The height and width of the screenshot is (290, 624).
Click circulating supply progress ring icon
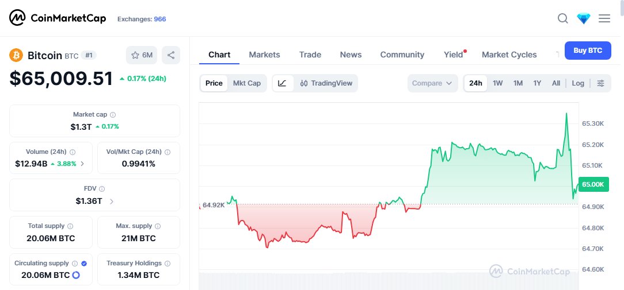[75, 275]
